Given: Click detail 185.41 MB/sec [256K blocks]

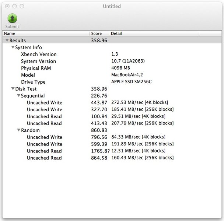Looking at the screenshot, I should tap(143, 109).
